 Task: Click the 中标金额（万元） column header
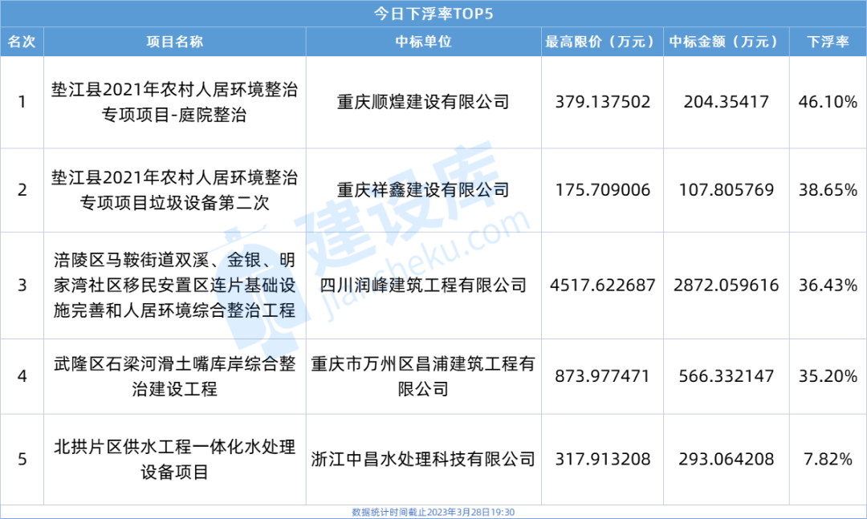(x=723, y=43)
